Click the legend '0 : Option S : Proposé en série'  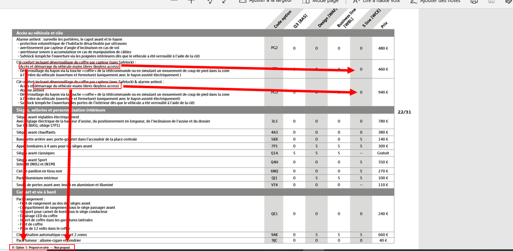41,247
